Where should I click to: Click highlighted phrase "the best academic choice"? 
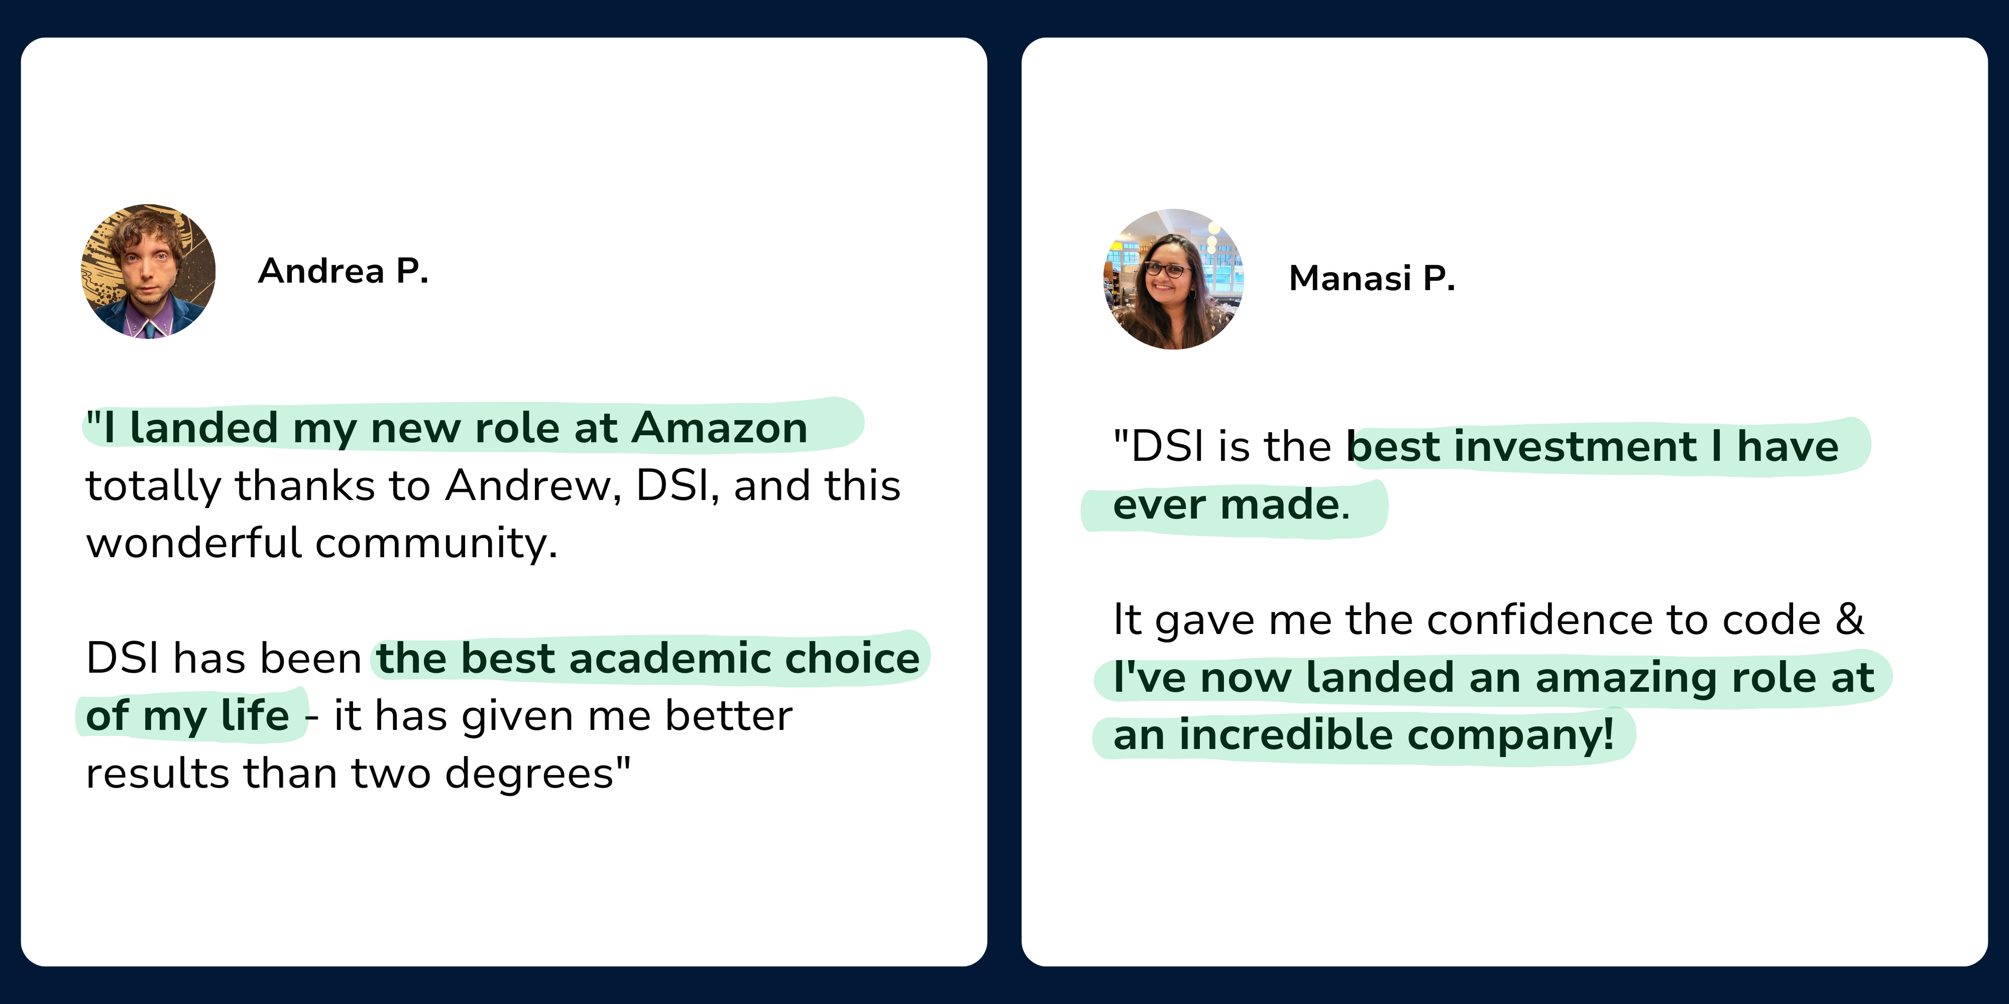tap(649, 658)
